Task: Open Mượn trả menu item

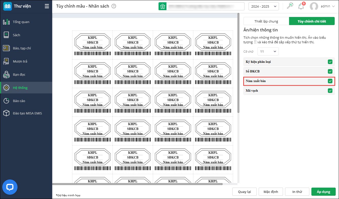Action: click(x=26, y=61)
